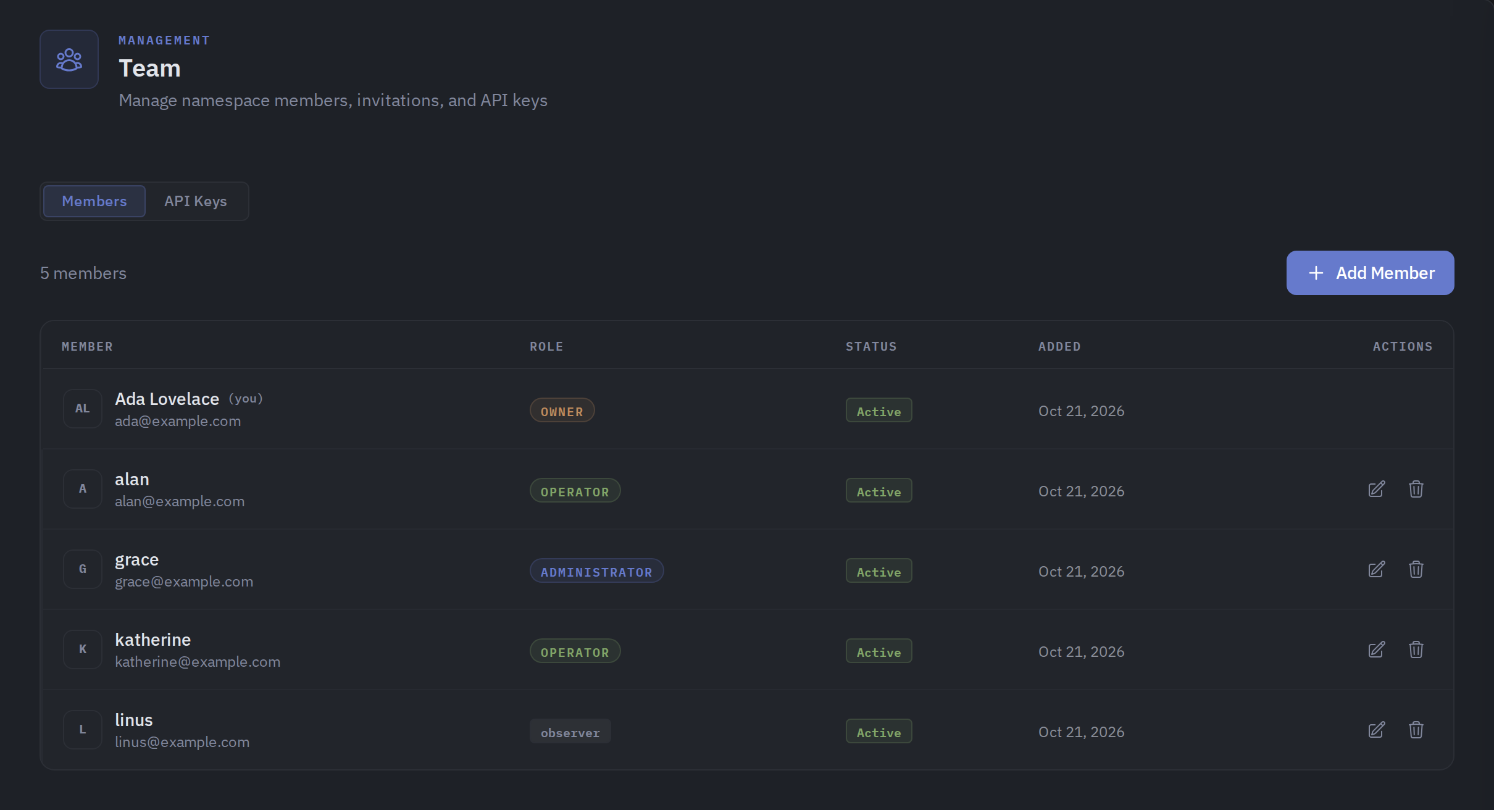This screenshot has width=1494, height=810.
Task: Click Active status in katherine's row
Action: 879,651
